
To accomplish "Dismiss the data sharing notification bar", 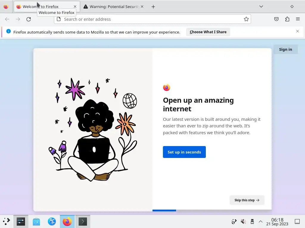I will (x=298, y=31).
